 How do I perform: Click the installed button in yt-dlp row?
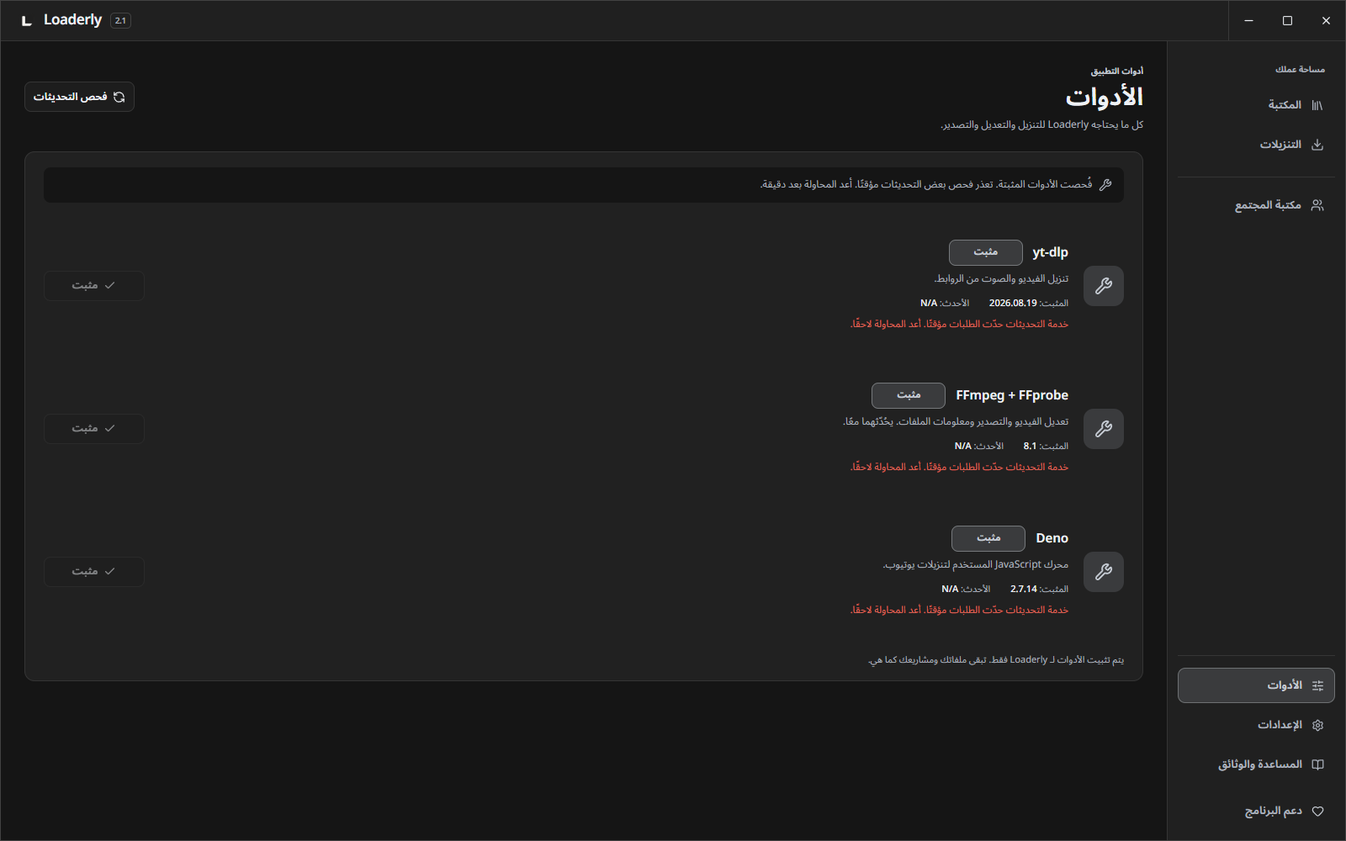94,286
